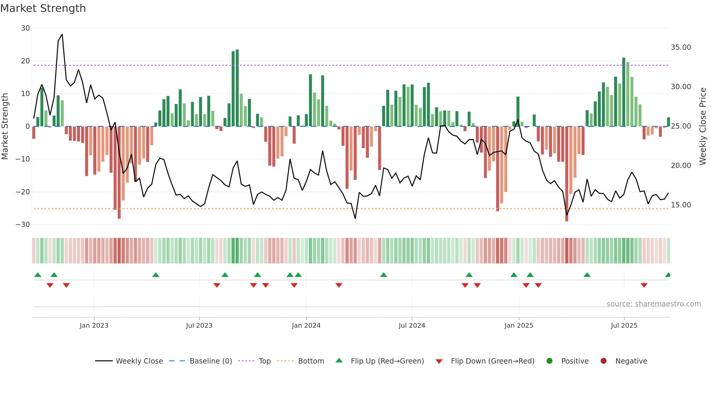Screen dimensions: 711x400
Task: Click the −30 tick on the Market Strength axis
Action: click(23, 225)
